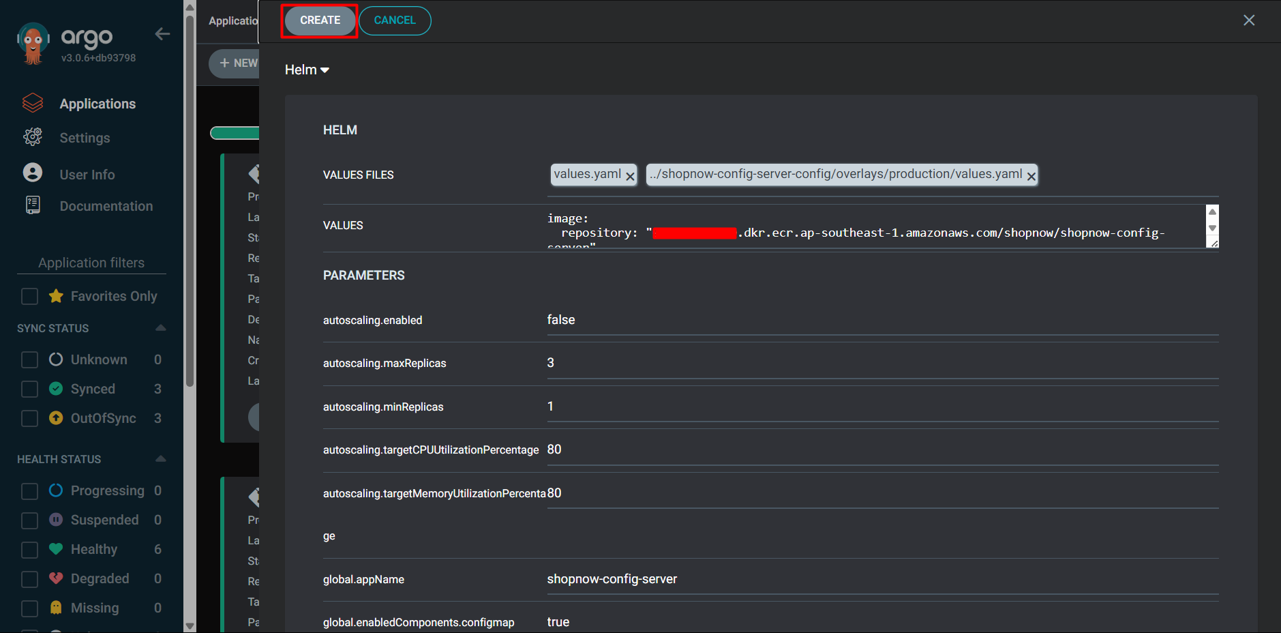Click the orange OutOfSync status icon
Screen dimensions: 1281x633
tap(55, 418)
